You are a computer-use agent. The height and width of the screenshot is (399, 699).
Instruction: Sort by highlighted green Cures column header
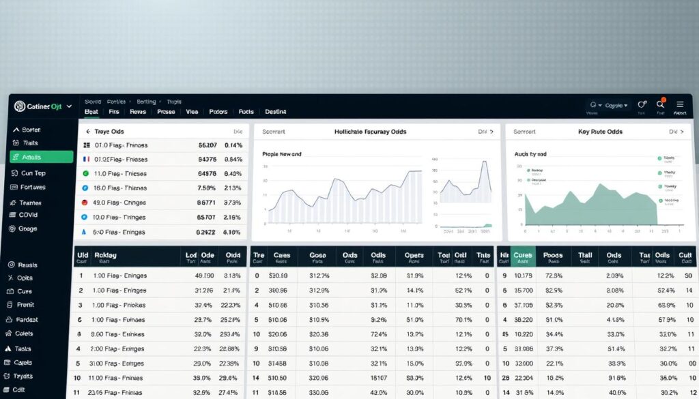point(523,256)
